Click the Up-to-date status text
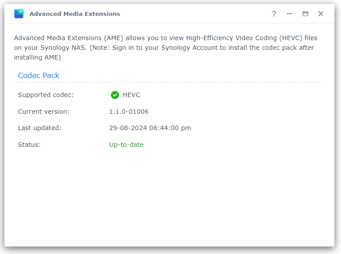341x254 pixels. 126,145
